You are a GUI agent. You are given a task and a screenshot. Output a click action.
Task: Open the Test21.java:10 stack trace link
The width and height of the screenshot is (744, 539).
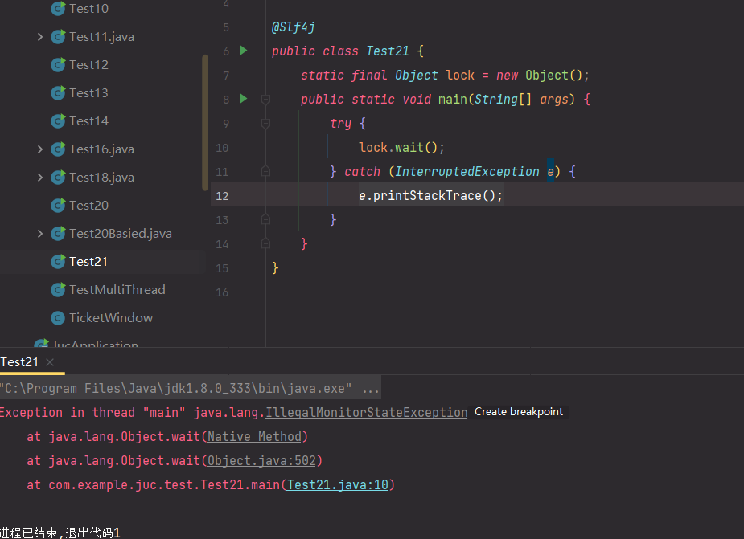click(x=337, y=484)
